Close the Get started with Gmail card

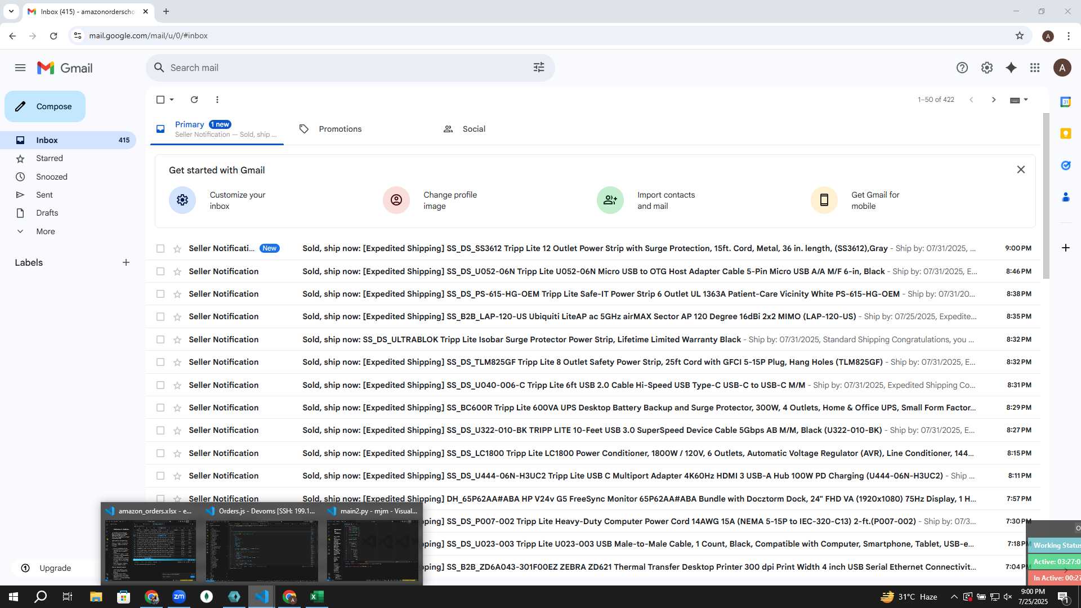tap(1021, 169)
